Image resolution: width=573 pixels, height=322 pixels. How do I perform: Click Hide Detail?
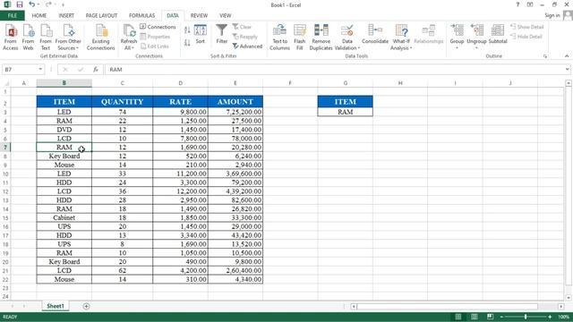click(x=526, y=37)
